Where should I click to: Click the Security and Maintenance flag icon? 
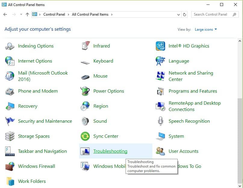pyautogui.click(x=10, y=121)
